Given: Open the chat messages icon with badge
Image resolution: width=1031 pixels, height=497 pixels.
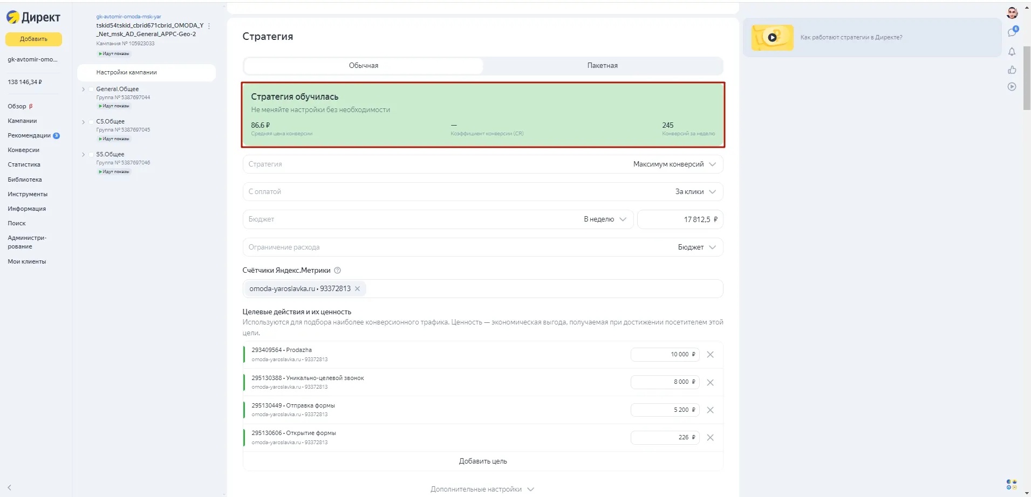Looking at the screenshot, I should (1012, 32).
